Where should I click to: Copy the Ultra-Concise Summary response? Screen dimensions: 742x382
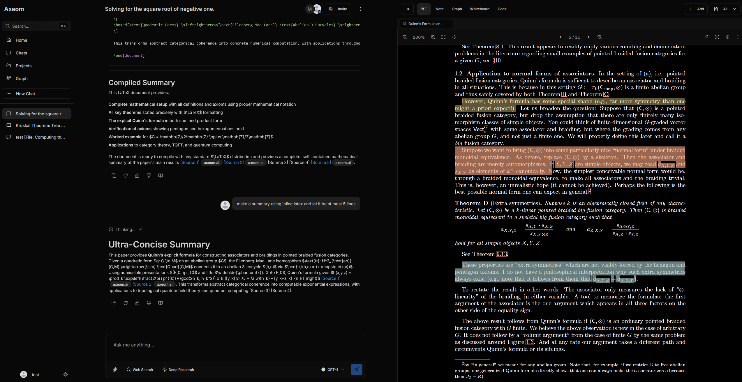click(x=114, y=303)
